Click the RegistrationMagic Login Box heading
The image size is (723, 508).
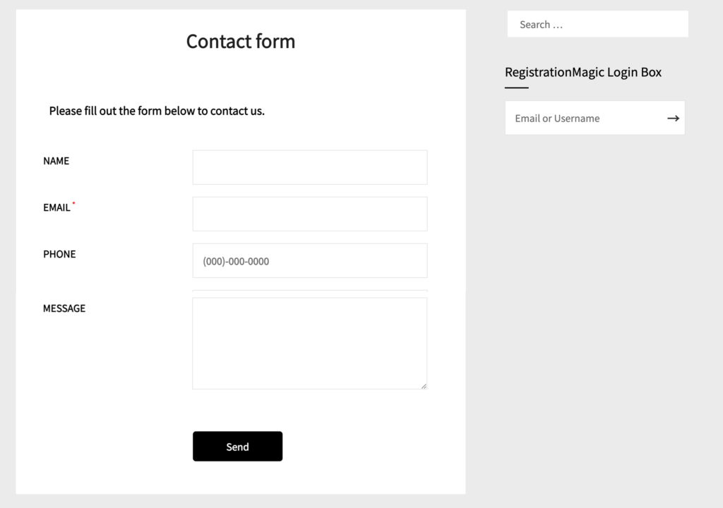[582, 72]
